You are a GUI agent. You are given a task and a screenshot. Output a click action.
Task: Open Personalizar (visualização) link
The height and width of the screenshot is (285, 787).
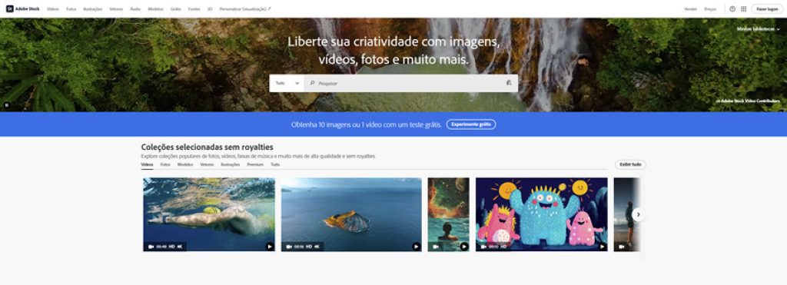click(x=245, y=9)
